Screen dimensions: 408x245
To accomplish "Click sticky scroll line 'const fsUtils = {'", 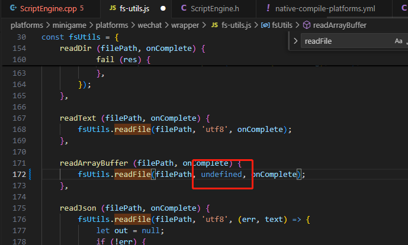I will tap(80, 37).
